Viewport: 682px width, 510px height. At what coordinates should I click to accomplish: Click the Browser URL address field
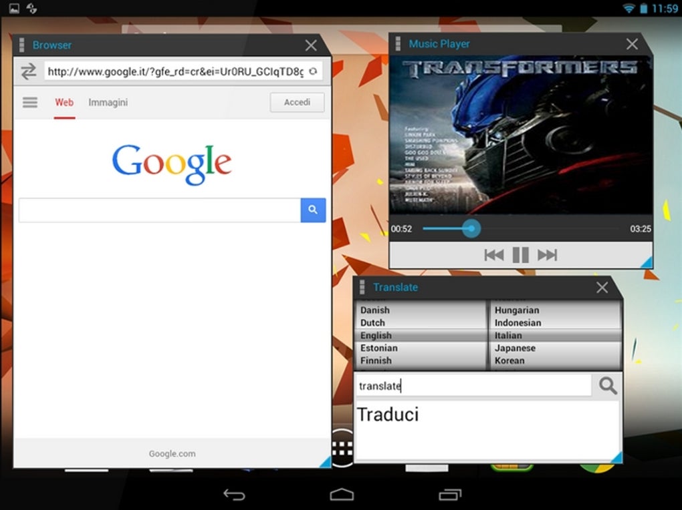(x=175, y=71)
